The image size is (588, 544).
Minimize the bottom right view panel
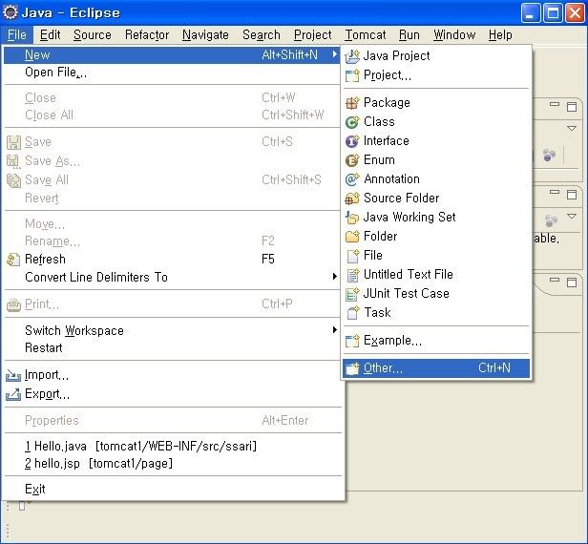(555, 280)
